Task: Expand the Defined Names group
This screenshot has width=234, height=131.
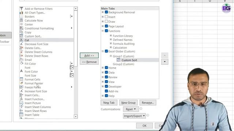Action: click(x=111, y=40)
